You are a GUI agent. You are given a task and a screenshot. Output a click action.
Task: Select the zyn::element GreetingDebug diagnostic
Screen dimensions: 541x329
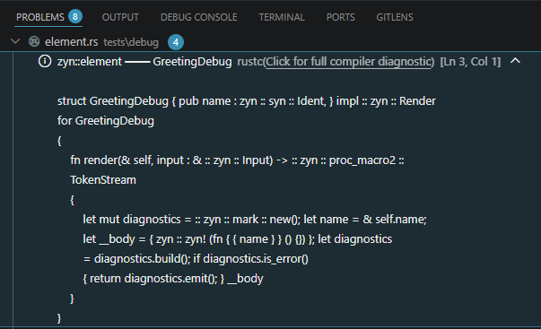point(144,61)
